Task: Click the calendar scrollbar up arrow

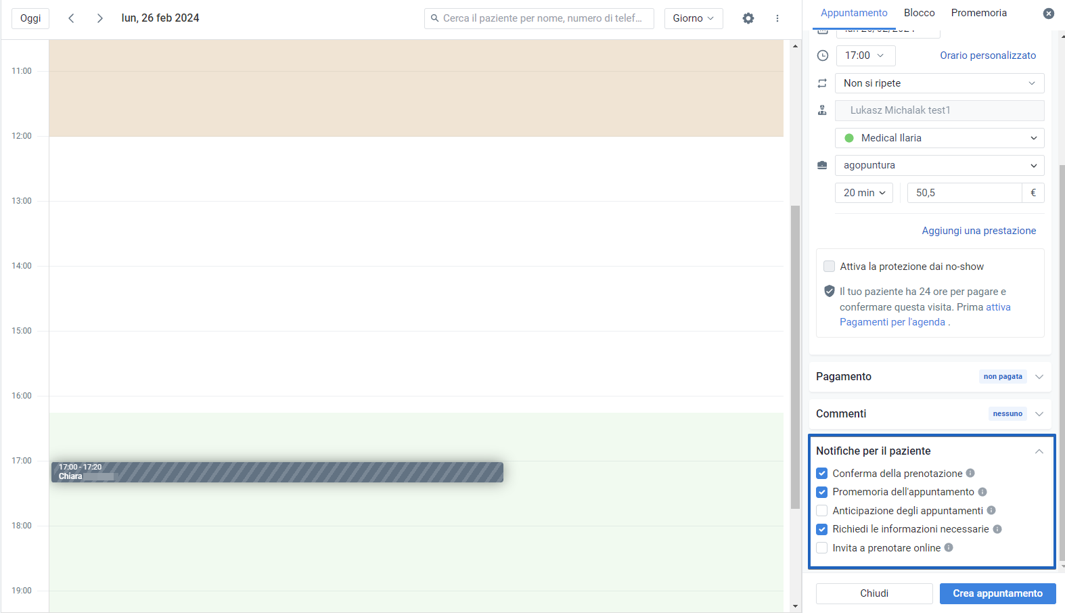Action: tap(795, 46)
